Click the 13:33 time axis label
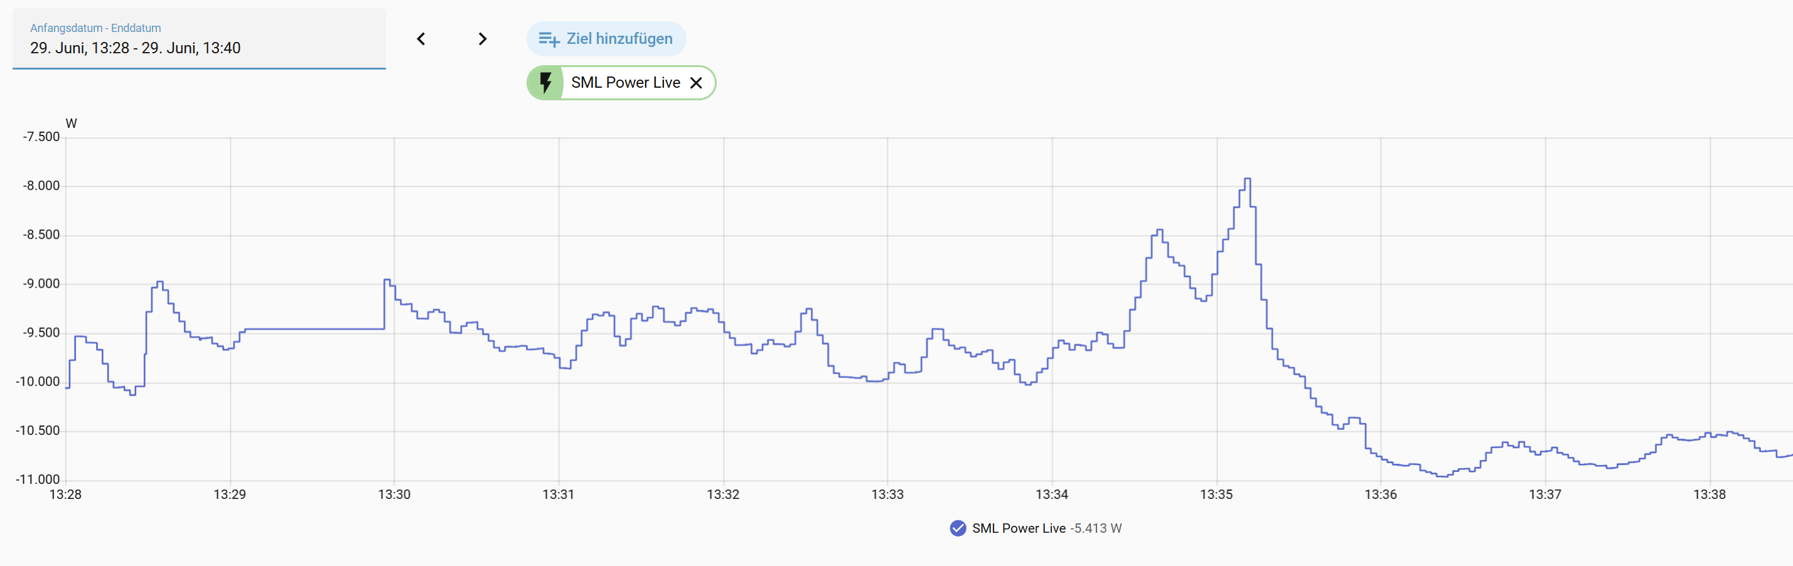 [887, 495]
